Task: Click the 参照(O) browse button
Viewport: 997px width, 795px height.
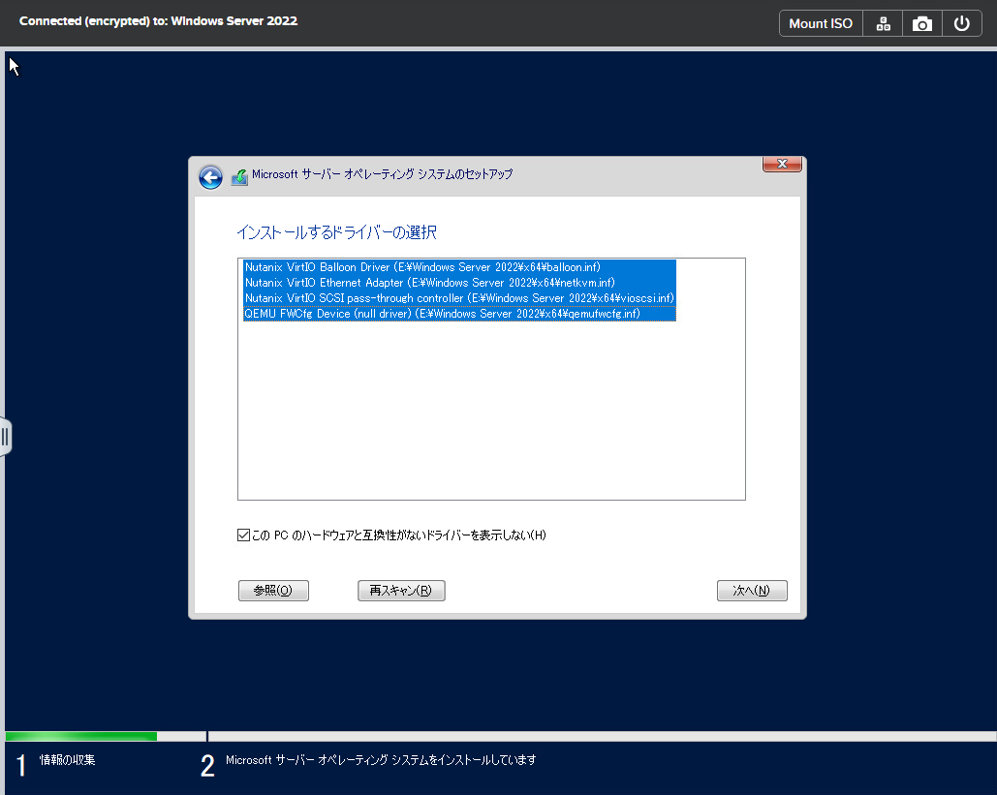Action: pos(273,591)
